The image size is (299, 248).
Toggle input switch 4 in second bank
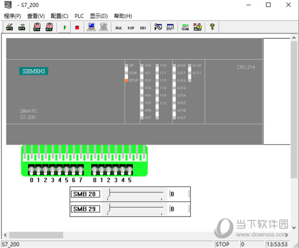coord(123,170)
